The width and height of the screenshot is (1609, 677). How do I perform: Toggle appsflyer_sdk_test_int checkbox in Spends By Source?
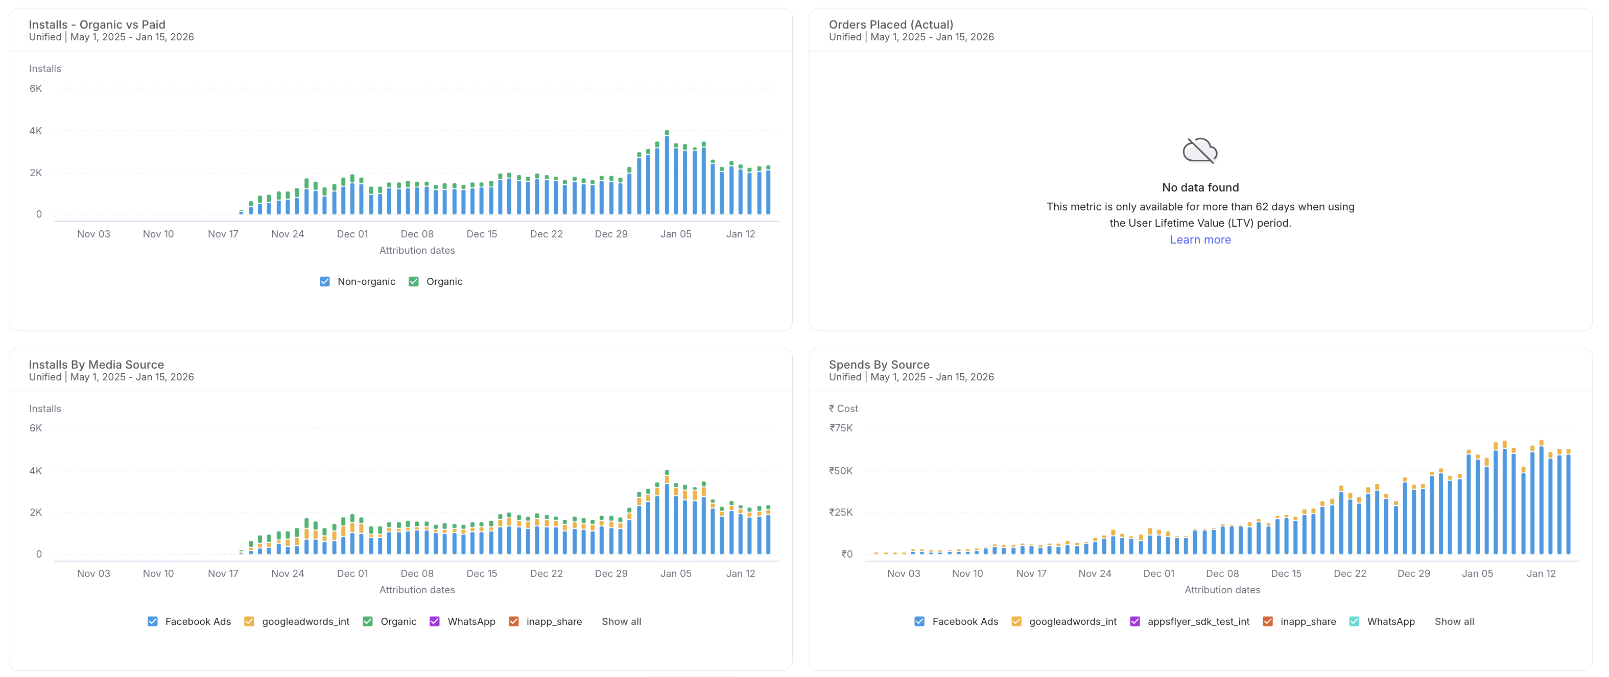click(1135, 621)
